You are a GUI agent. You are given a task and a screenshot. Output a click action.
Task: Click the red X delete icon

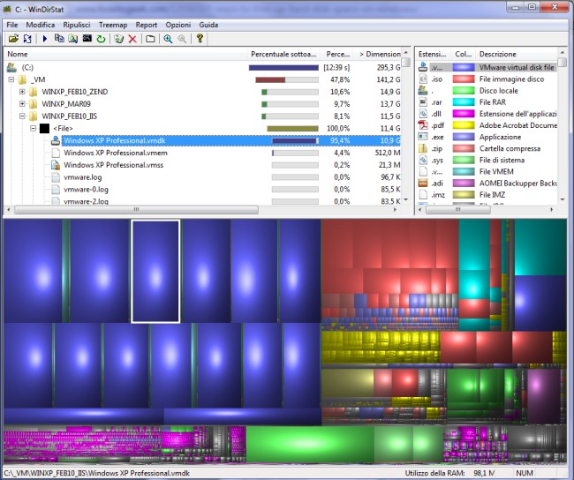[x=132, y=39]
